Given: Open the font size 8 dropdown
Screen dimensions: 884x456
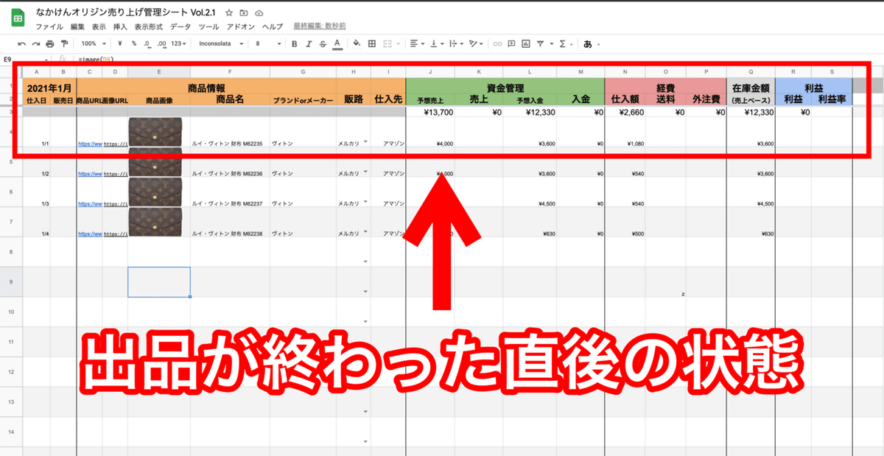Looking at the screenshot, I should (267, 44).
